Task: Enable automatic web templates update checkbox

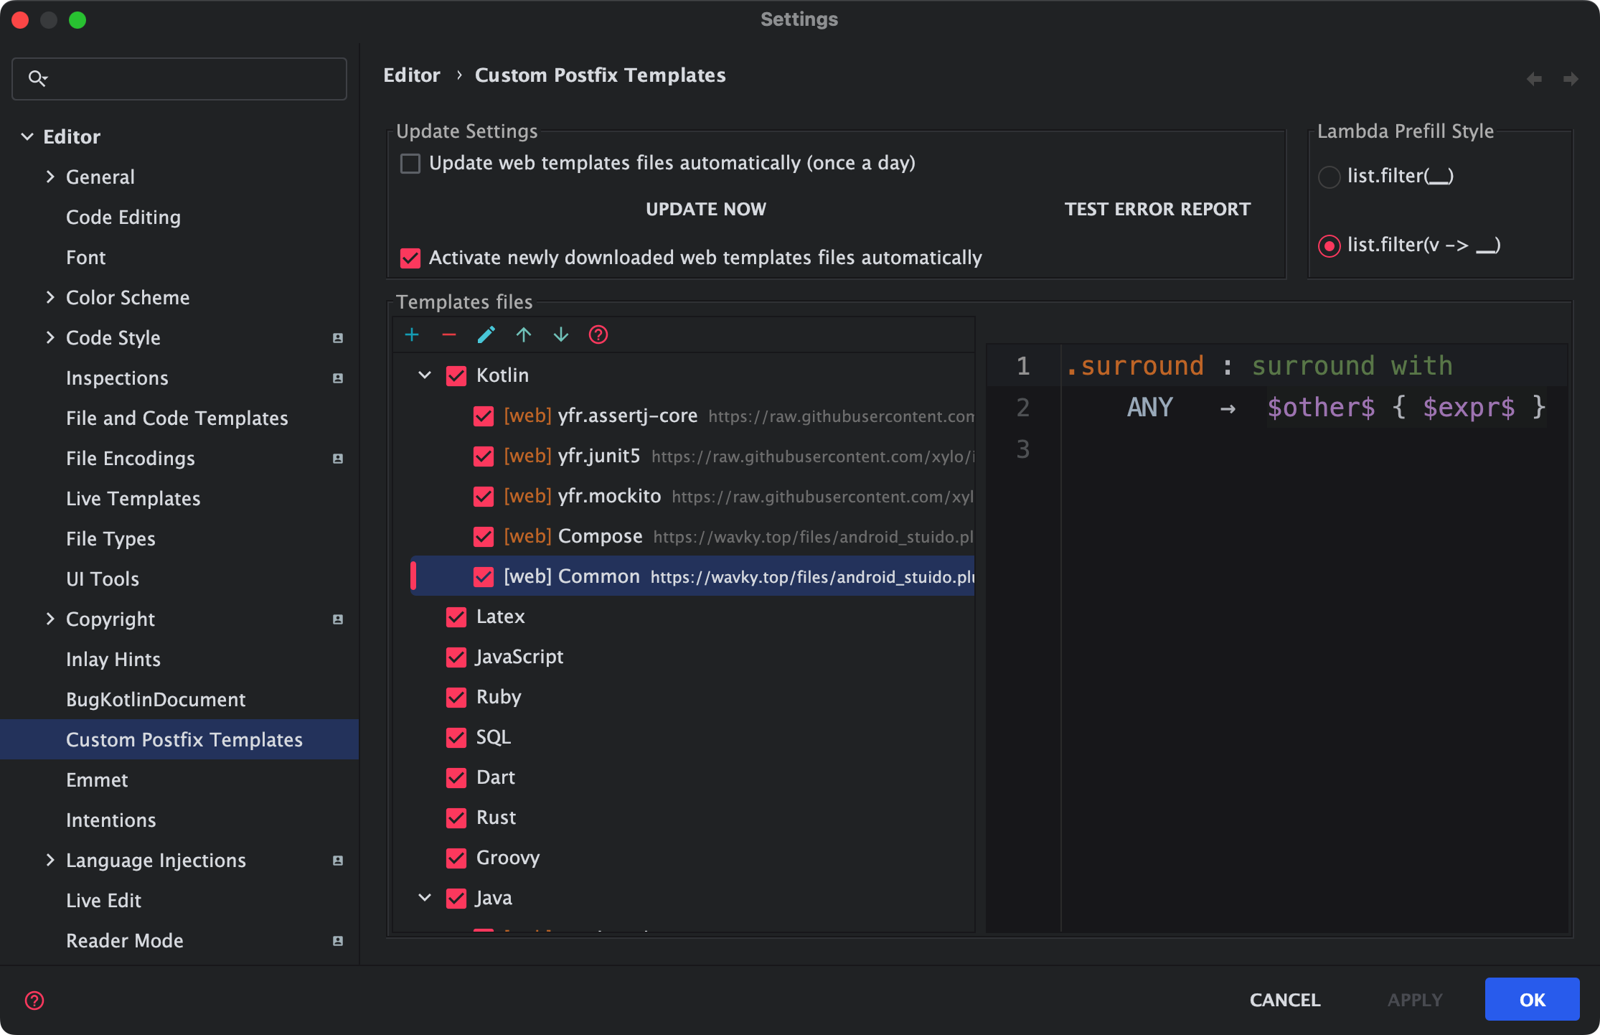Action: [410, 164]
